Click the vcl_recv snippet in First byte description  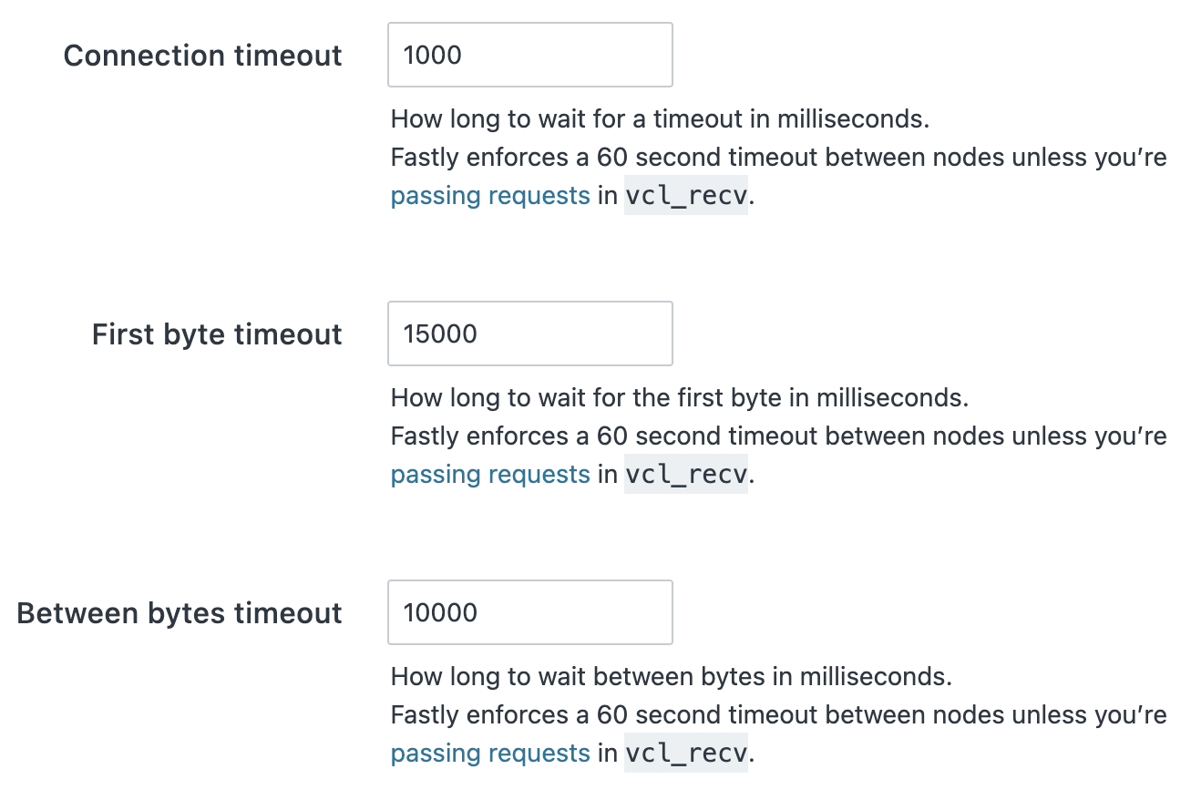[x=684, y=474]
